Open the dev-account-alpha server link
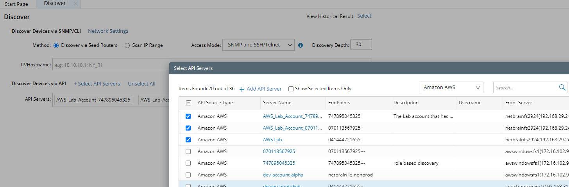The width and height of the screenshot is (569, 187). tap(283, 175)
